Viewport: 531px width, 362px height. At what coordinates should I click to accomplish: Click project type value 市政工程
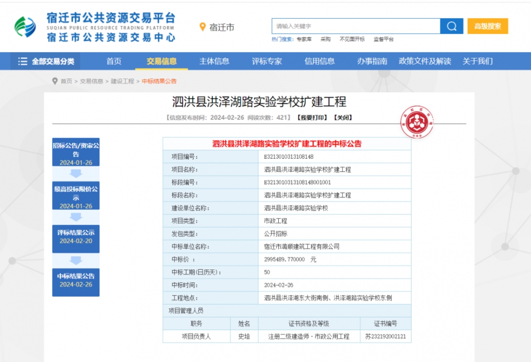275,221
